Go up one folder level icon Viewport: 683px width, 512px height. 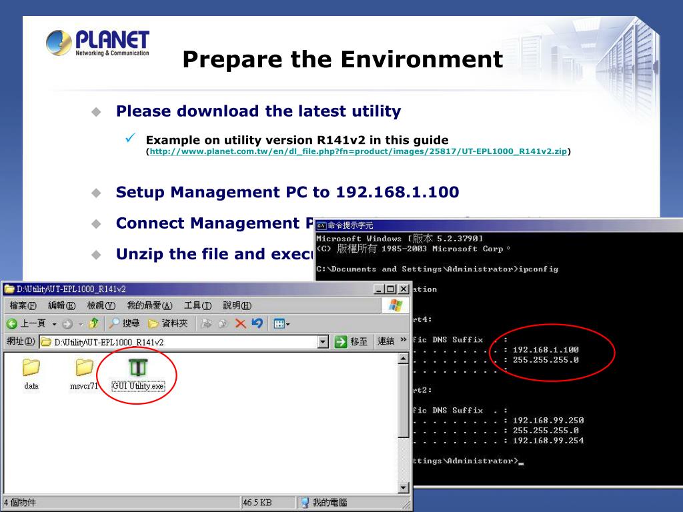point(93,323)
